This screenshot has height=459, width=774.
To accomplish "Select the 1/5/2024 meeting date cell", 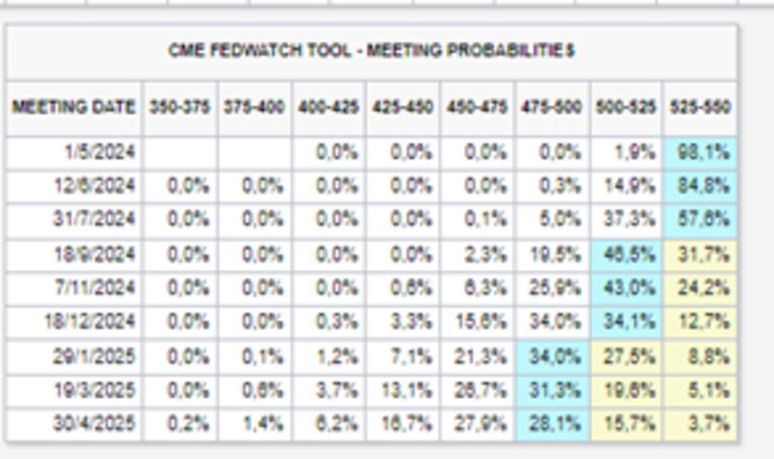I will pos(102,152).
